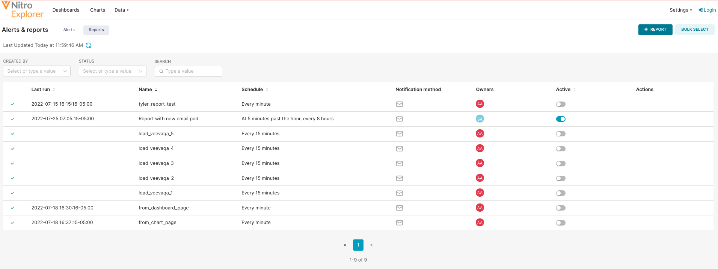The height and width of the screenshot is (269, 718).
Task: Open the Dashboards menu item
Action: click(x=66, y=10)
